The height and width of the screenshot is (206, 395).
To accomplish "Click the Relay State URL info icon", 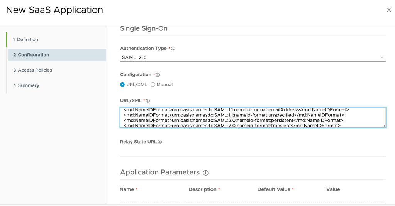I will pyautogui.click(x=160, y=142).
